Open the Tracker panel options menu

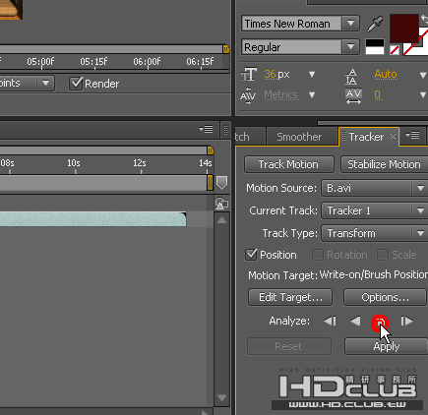(412, 135)
